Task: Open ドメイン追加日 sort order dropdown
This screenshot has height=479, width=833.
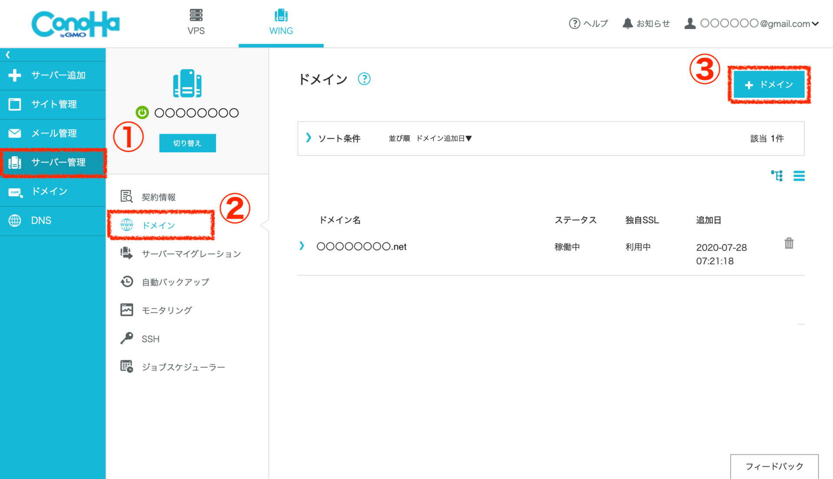Action: coord(444,138)
